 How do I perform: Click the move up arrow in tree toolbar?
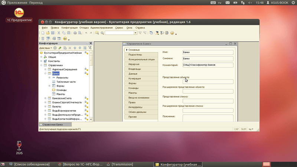[75, 48]
